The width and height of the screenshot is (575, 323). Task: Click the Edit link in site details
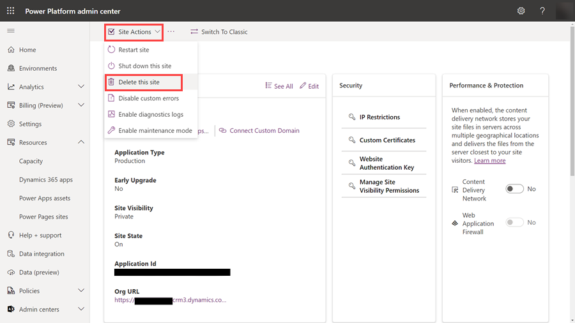309,86
